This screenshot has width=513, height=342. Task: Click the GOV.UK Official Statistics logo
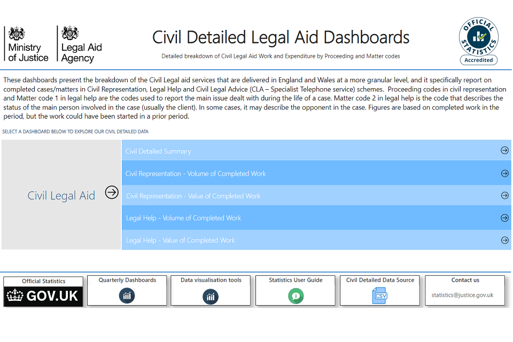43,296
